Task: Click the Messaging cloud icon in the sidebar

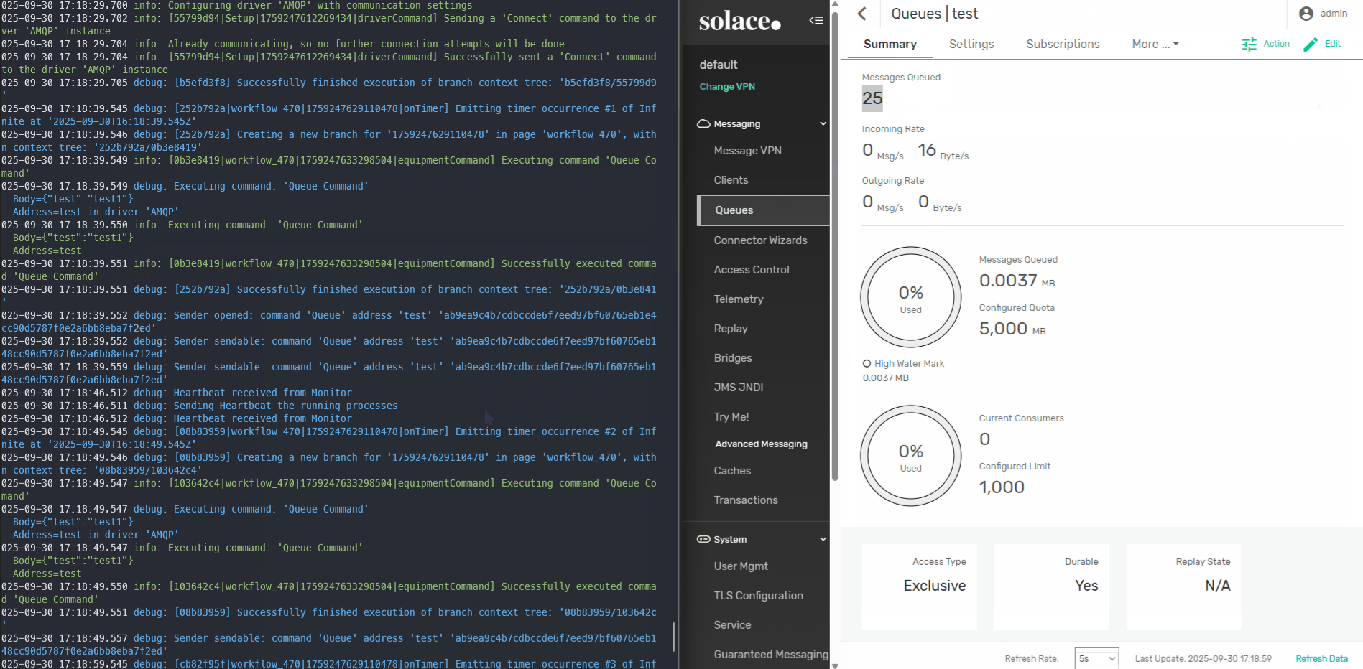Action: [703, 123]
